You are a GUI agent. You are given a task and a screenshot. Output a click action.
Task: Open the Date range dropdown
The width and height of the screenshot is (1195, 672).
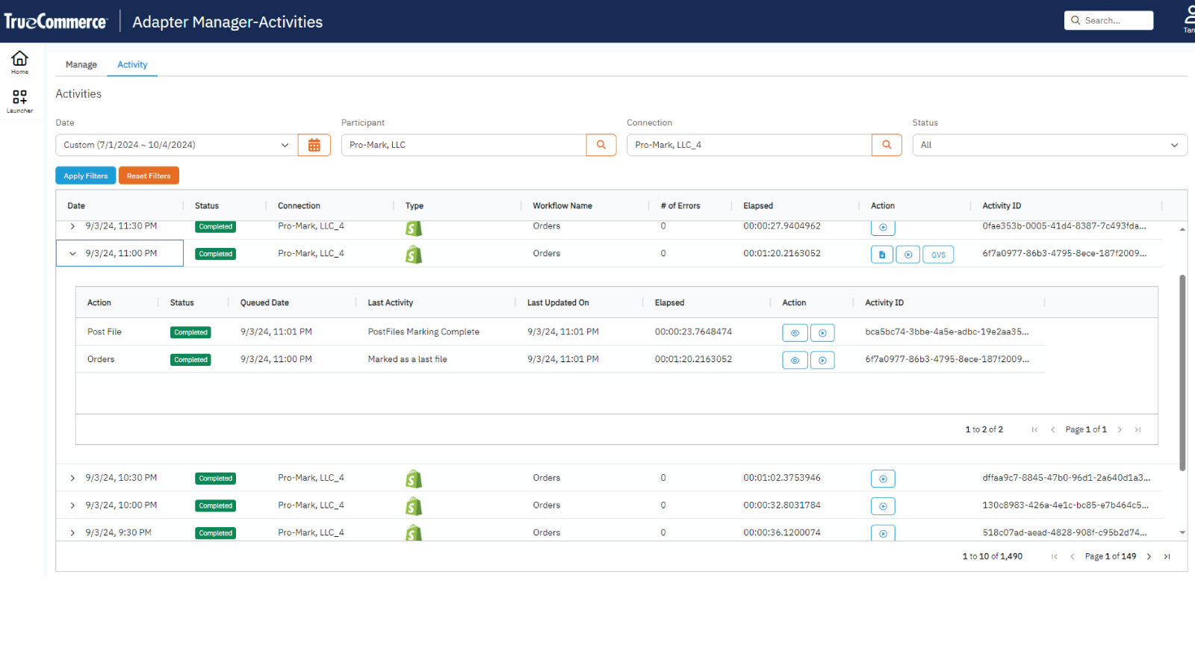[x=176, y=145]
